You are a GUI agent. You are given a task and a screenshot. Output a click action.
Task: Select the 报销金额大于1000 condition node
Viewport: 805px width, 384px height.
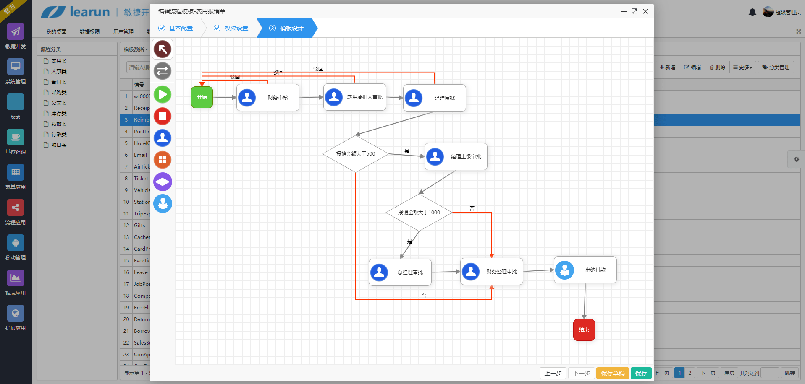(x=419, y=212)
